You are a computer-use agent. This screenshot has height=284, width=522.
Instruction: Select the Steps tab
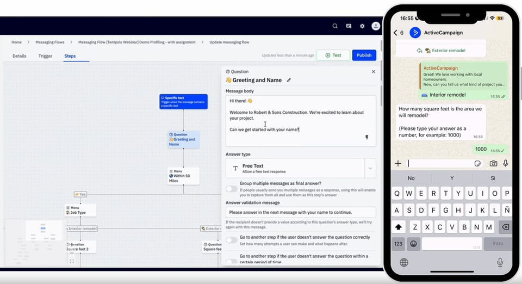click(70, 56)
